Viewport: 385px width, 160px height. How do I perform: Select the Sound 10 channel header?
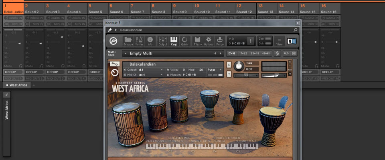tap(203, 8)
